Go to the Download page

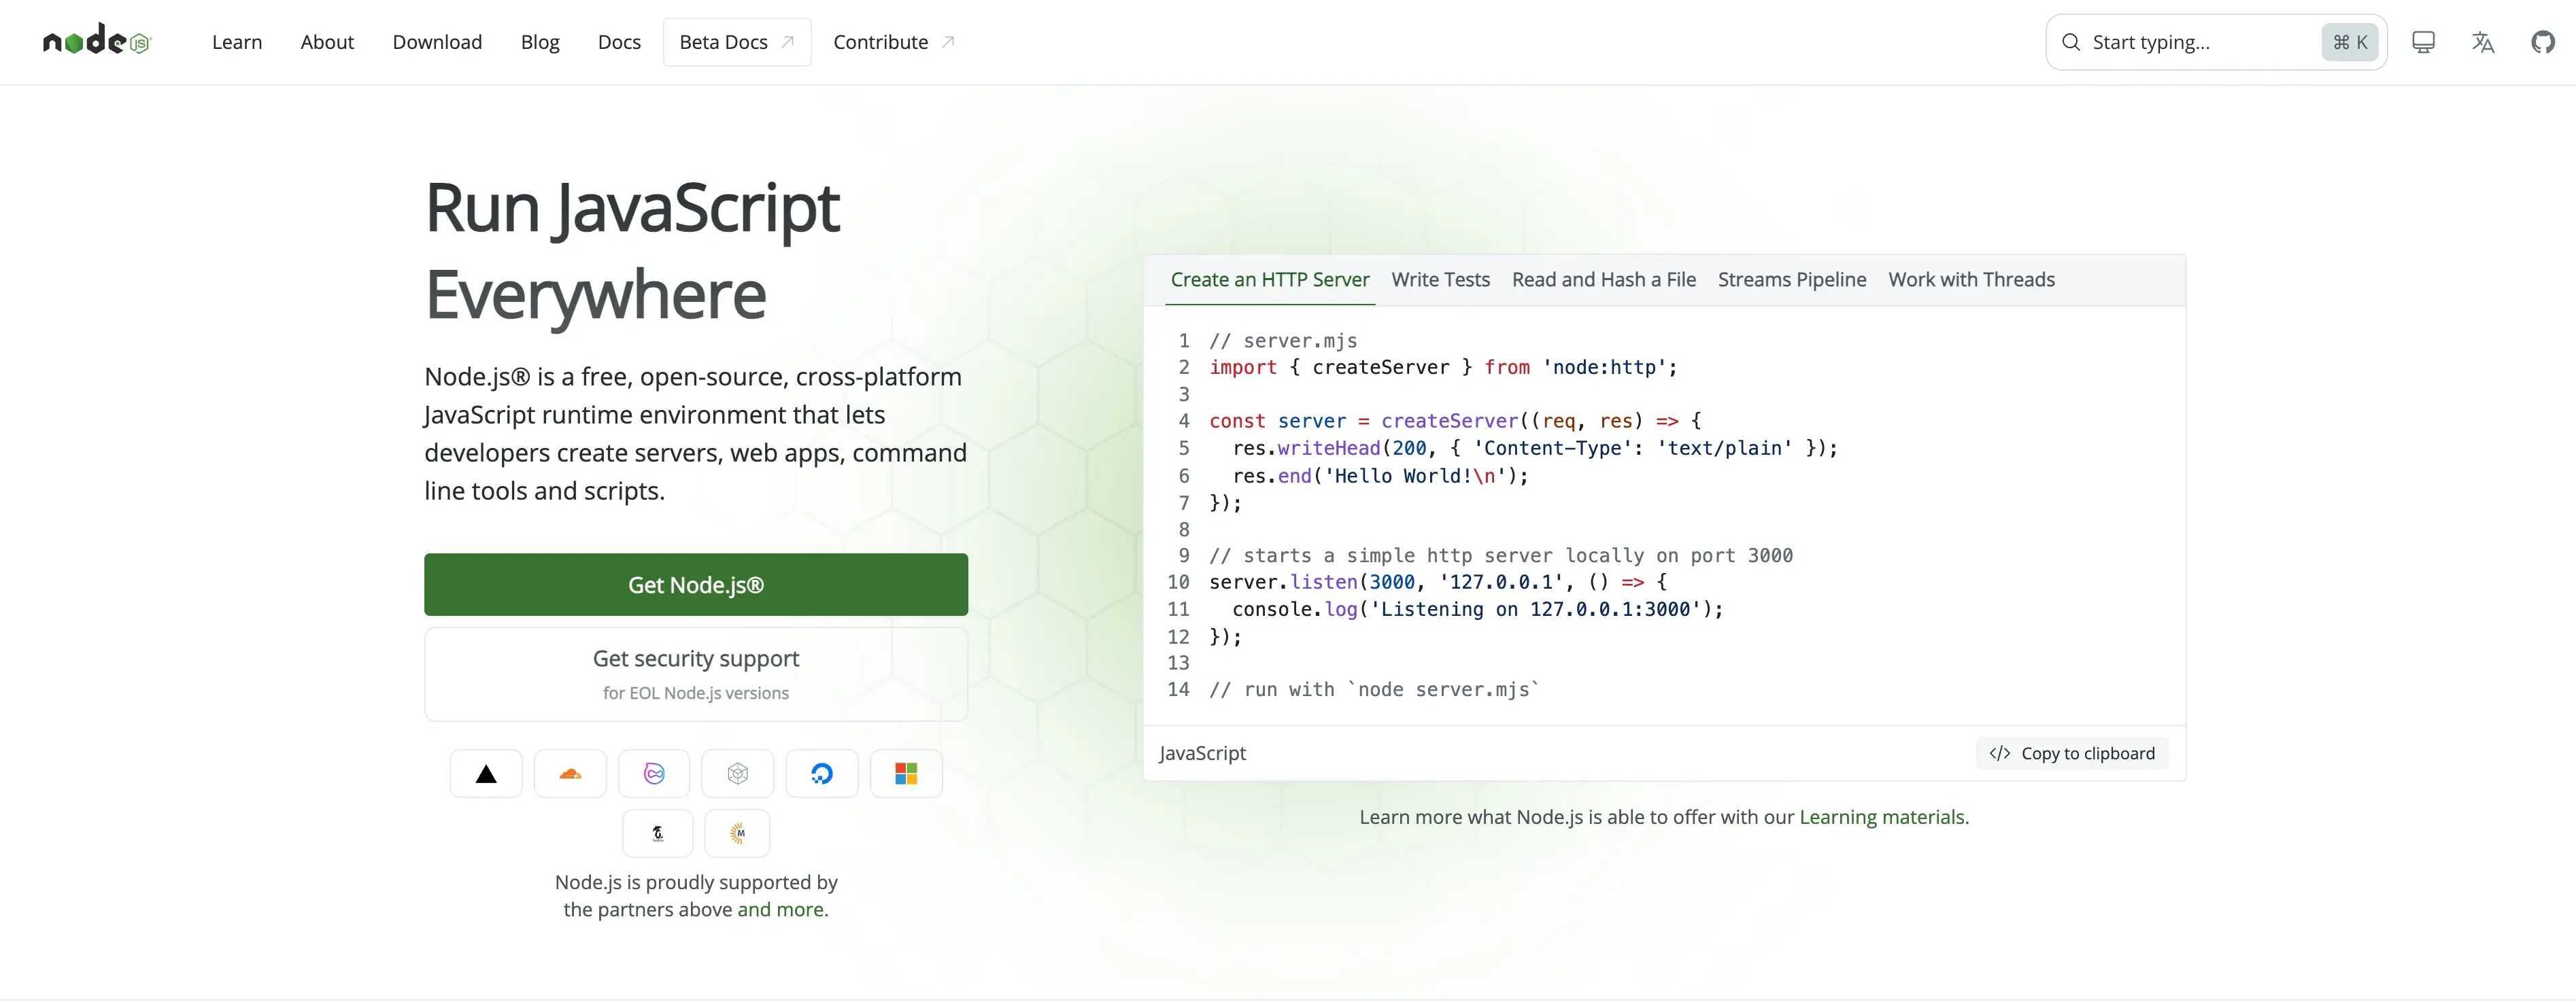pyautogui.click(x=437, y=42)
